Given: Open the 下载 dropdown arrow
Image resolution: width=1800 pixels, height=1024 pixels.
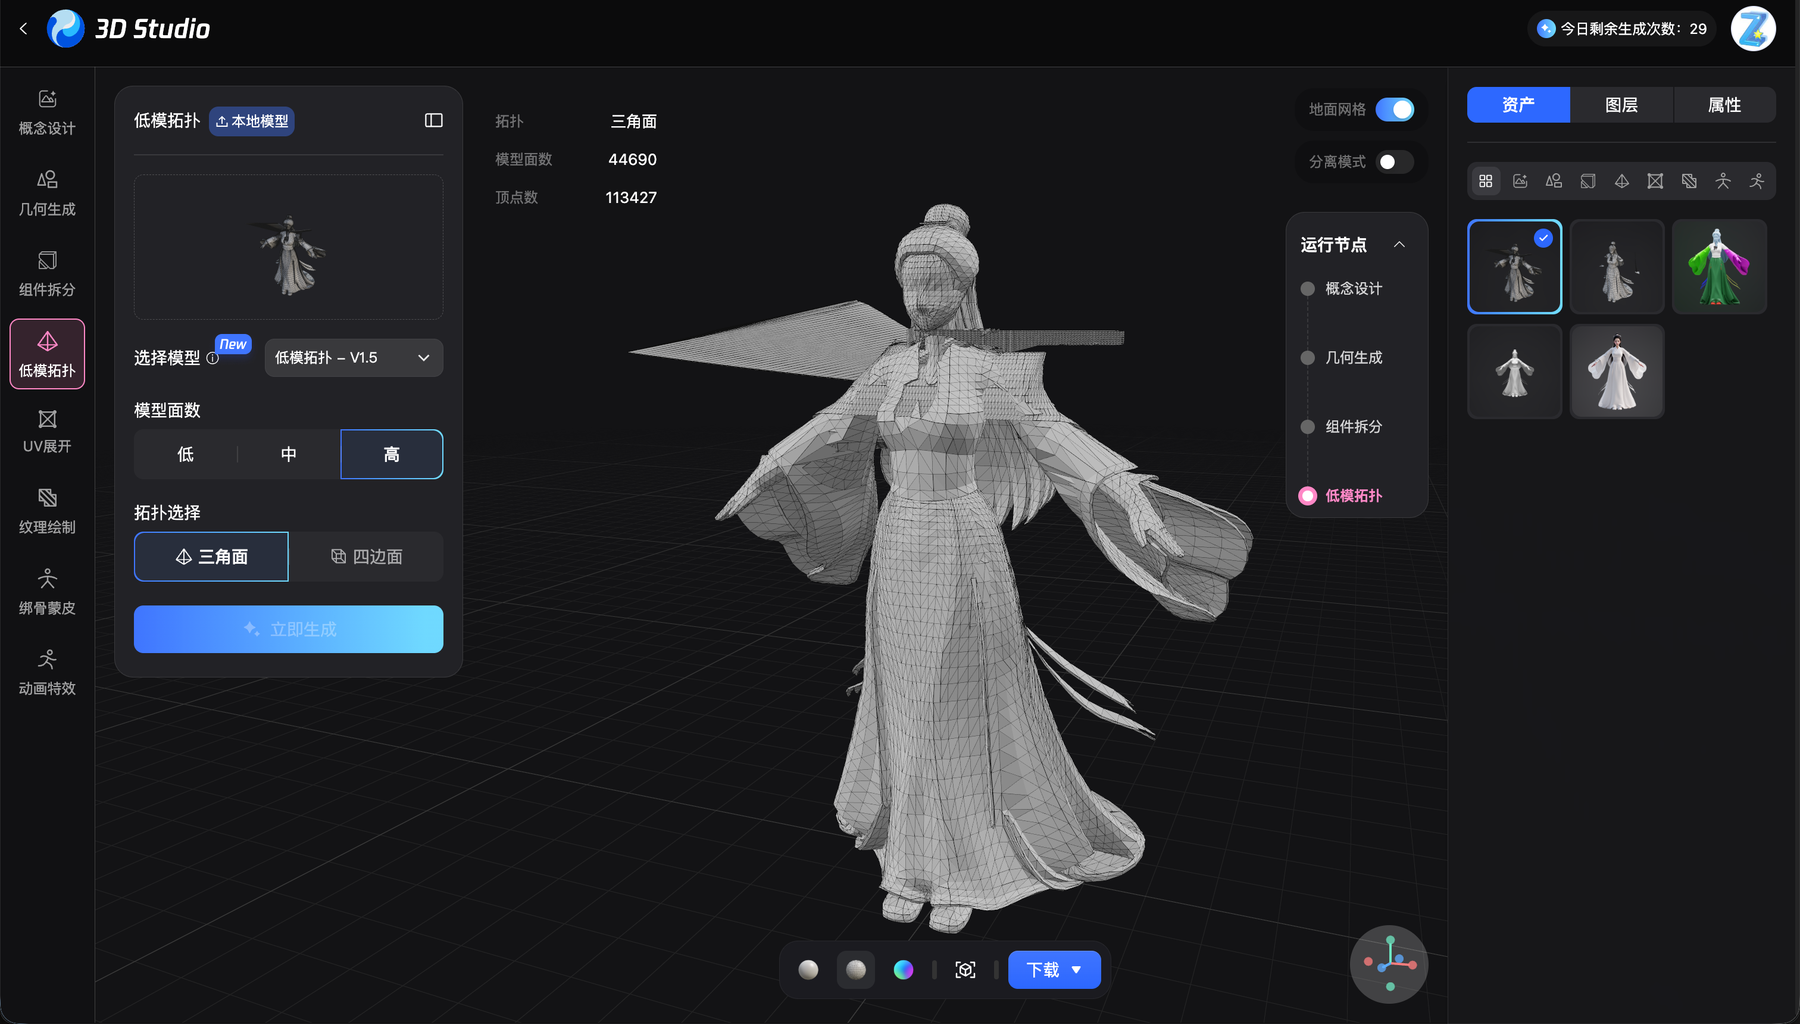Looking at the screenshot, I should [1076, 970].
